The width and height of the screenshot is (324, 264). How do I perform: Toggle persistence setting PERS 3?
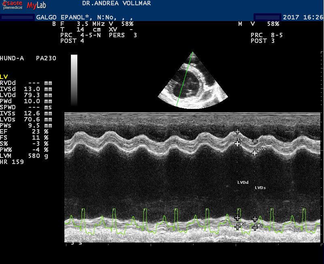[119, 35]
